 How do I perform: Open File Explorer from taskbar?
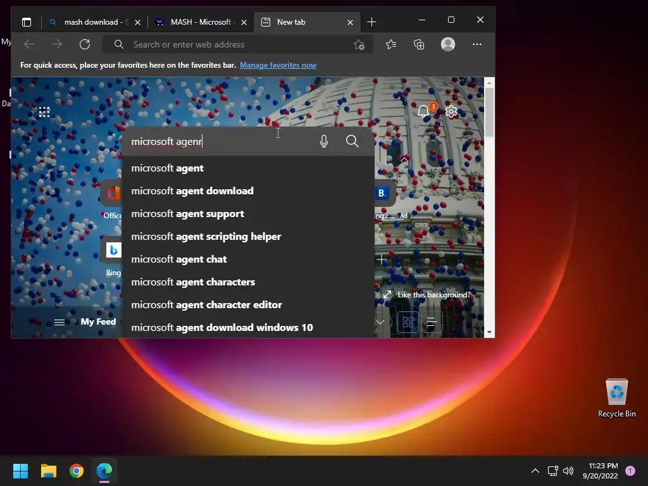48,471
